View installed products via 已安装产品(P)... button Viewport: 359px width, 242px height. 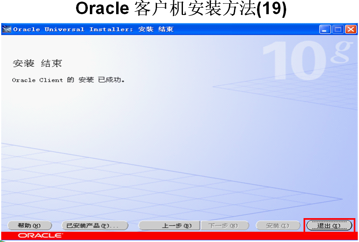(95, 225)
